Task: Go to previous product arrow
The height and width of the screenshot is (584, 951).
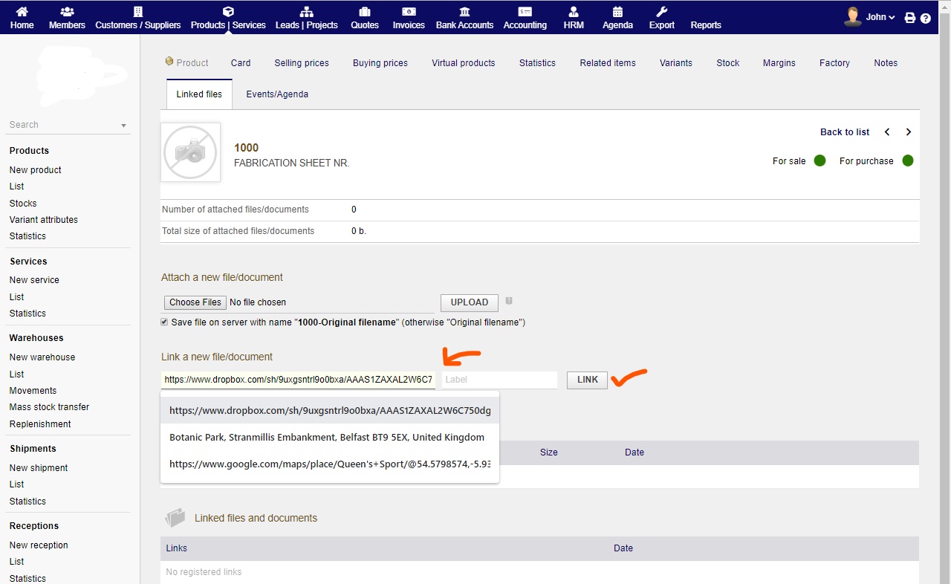Action: [887, 132]
